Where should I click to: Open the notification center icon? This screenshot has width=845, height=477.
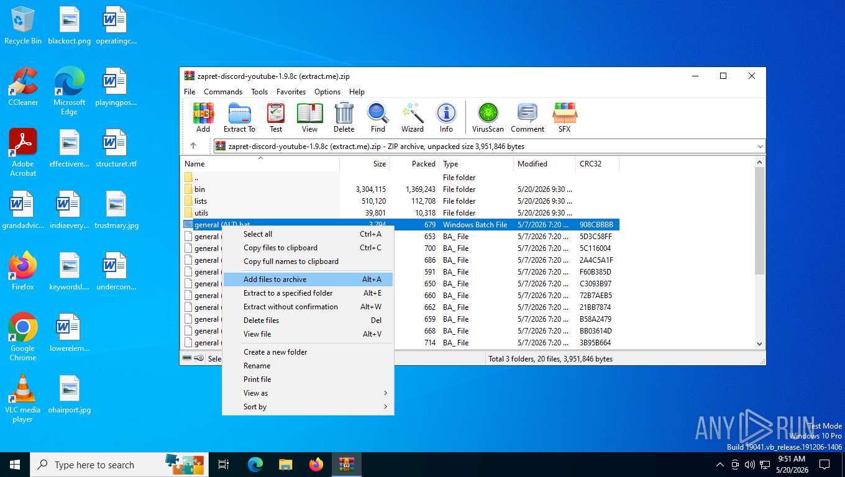pyautogui.click(x=824, y=465)
